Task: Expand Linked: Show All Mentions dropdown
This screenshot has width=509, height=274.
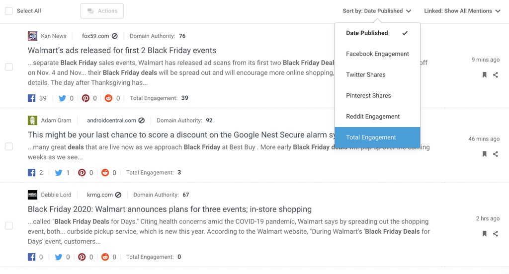Action: 462,11
